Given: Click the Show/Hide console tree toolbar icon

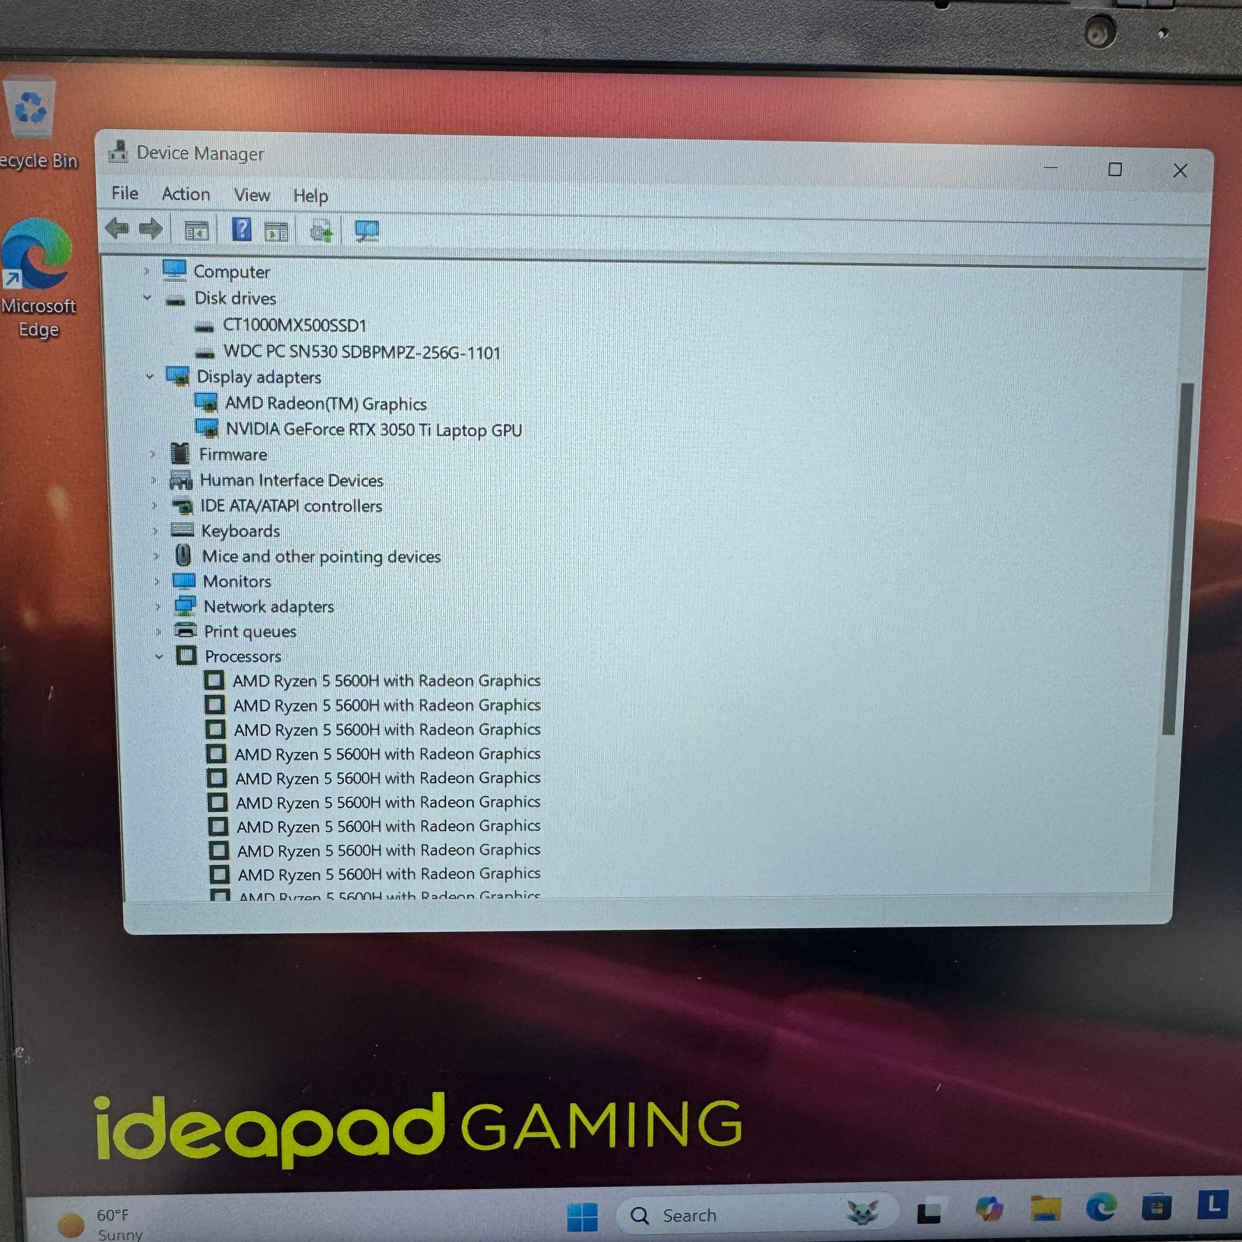Looking at the screenshot, I should tap(197, 230).
